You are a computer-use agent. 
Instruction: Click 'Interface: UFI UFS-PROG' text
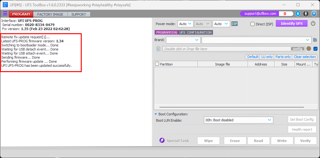22,21
